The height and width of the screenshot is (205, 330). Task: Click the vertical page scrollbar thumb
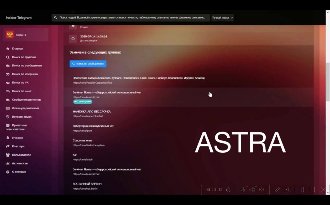[328, 82]
